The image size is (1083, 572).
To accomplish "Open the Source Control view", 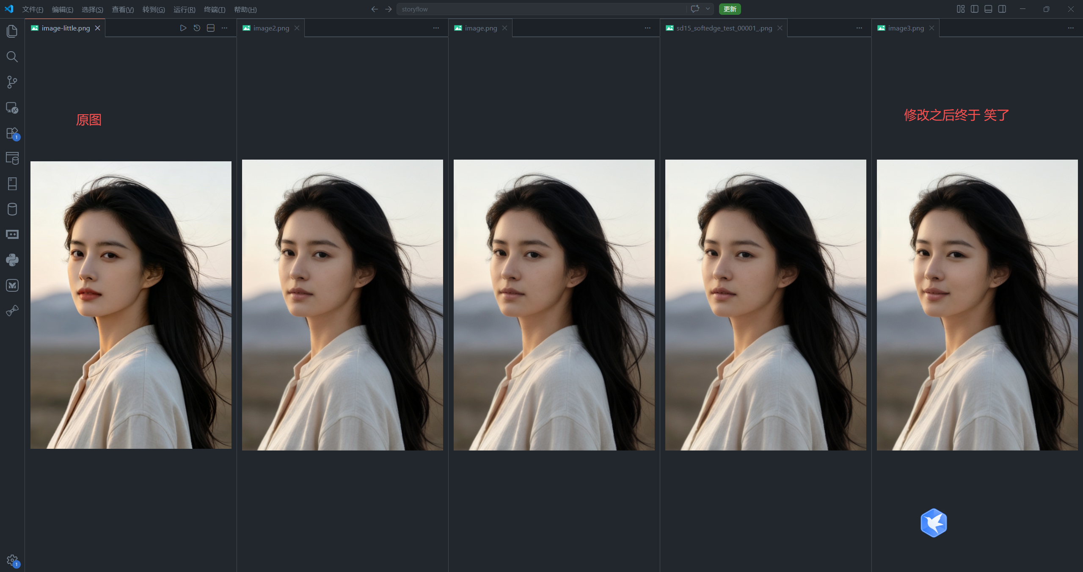I will (12, 82).
